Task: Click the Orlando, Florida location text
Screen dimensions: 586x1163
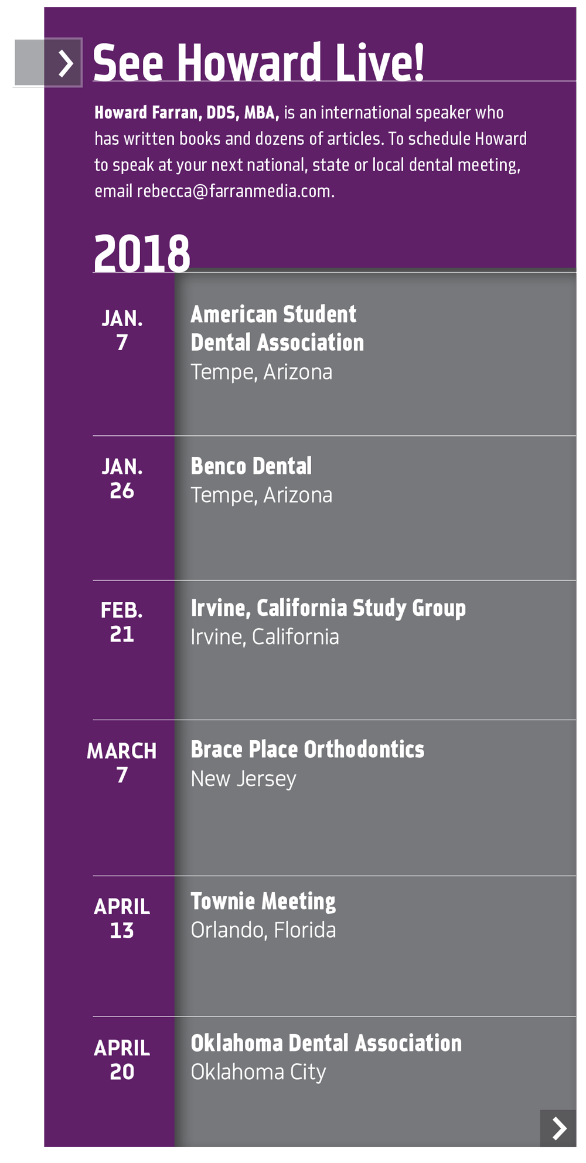Action: pyautogui.click(x=264, y=930)
